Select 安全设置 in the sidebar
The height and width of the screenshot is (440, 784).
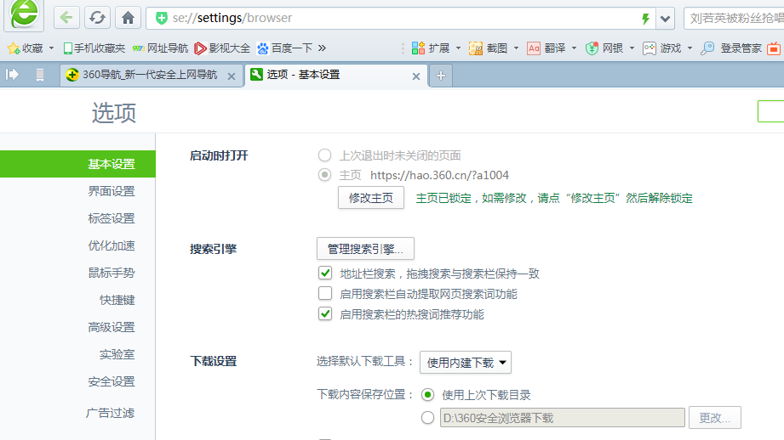(x=112, y=381)
